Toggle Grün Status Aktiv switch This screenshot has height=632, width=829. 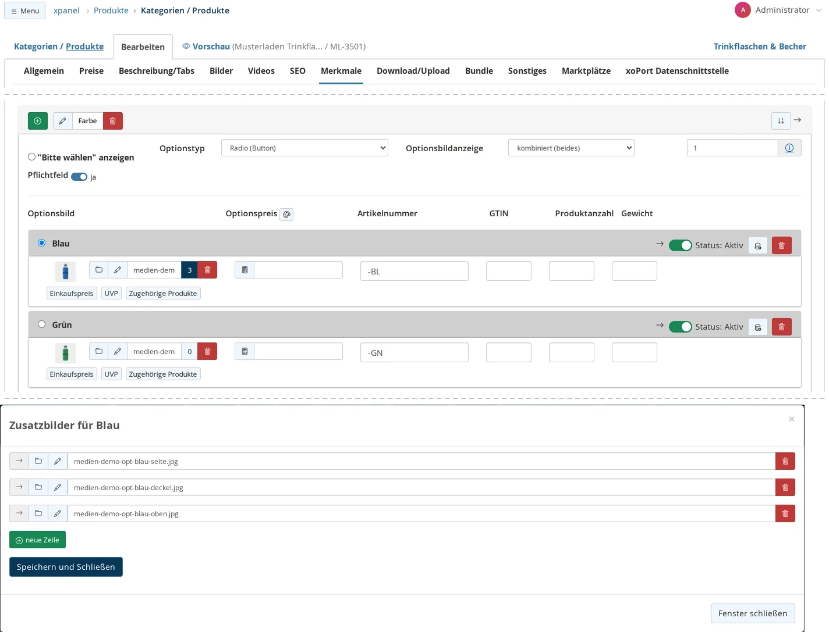681,327
